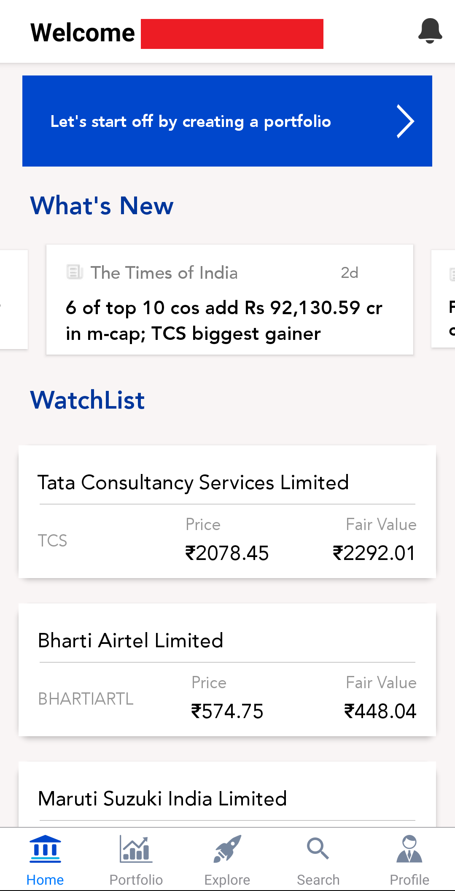Click the TCS fair value ₹2292.01
Screen dimensions: 455x891
click(x=374, y=553)
